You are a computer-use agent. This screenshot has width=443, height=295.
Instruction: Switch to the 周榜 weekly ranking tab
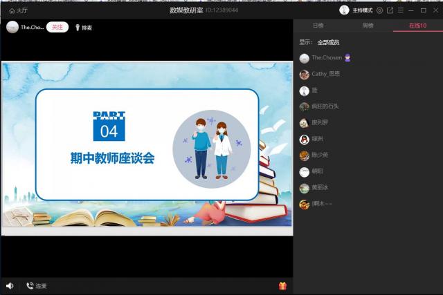368,26
